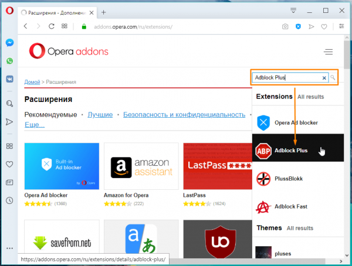Select Adblock Plus suggestion

point(298,148)
